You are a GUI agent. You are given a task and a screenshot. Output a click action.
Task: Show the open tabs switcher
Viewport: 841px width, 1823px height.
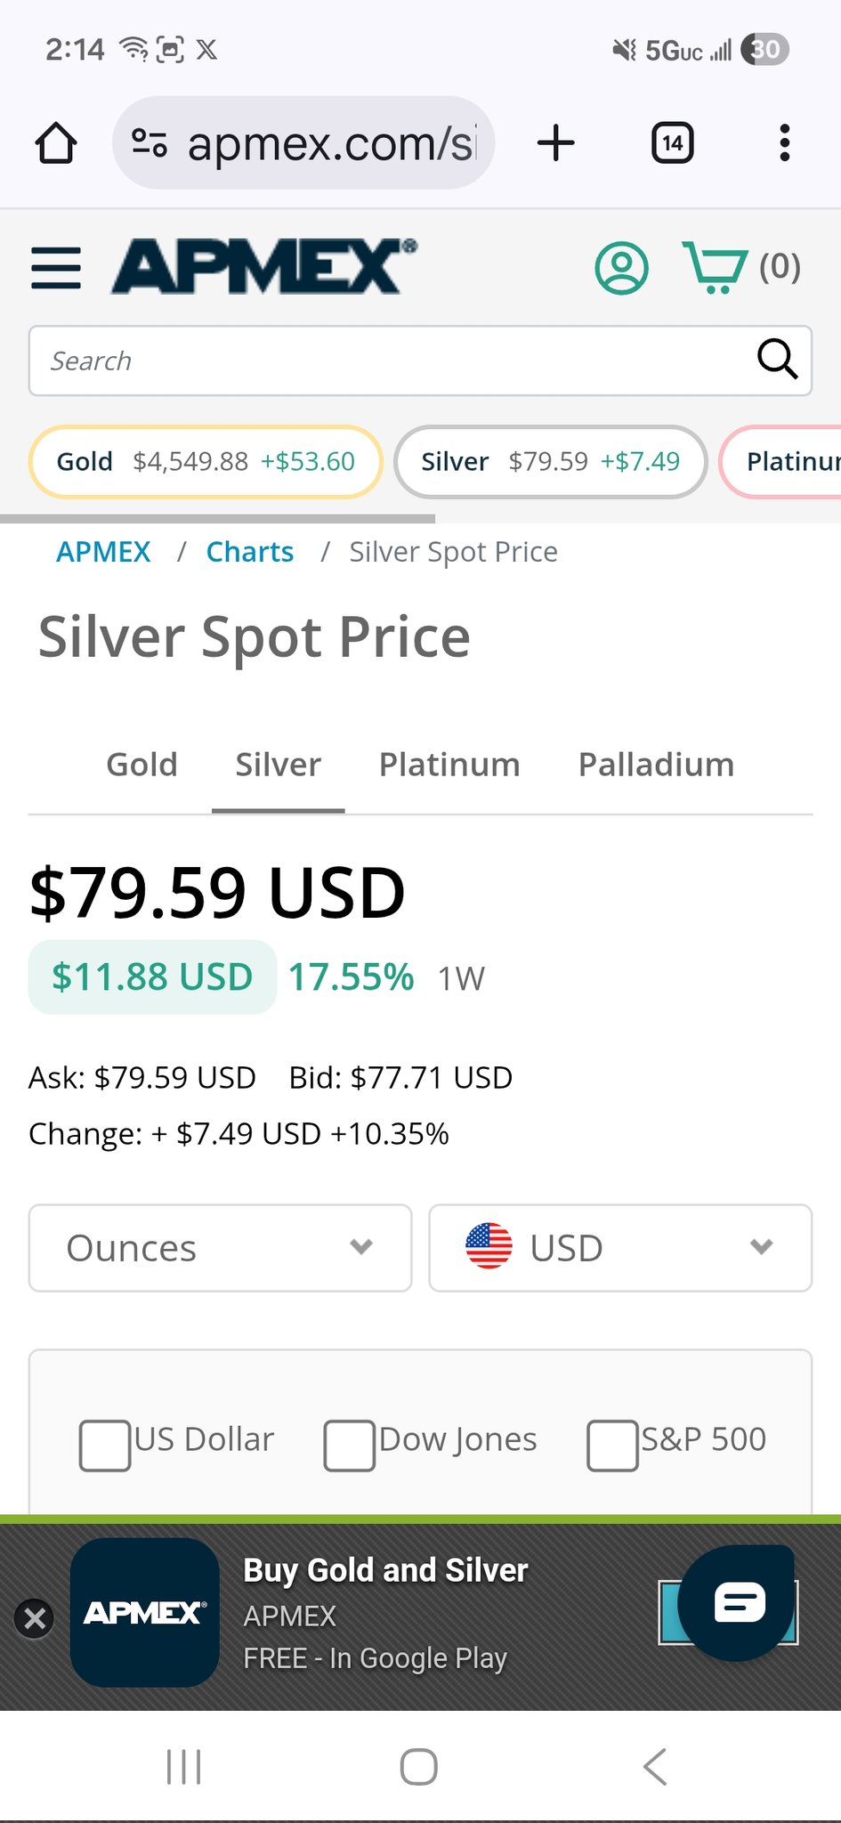click(x=673, y=143)
